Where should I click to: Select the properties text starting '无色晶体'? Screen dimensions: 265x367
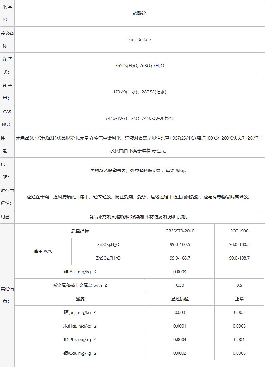coord(140,144)
